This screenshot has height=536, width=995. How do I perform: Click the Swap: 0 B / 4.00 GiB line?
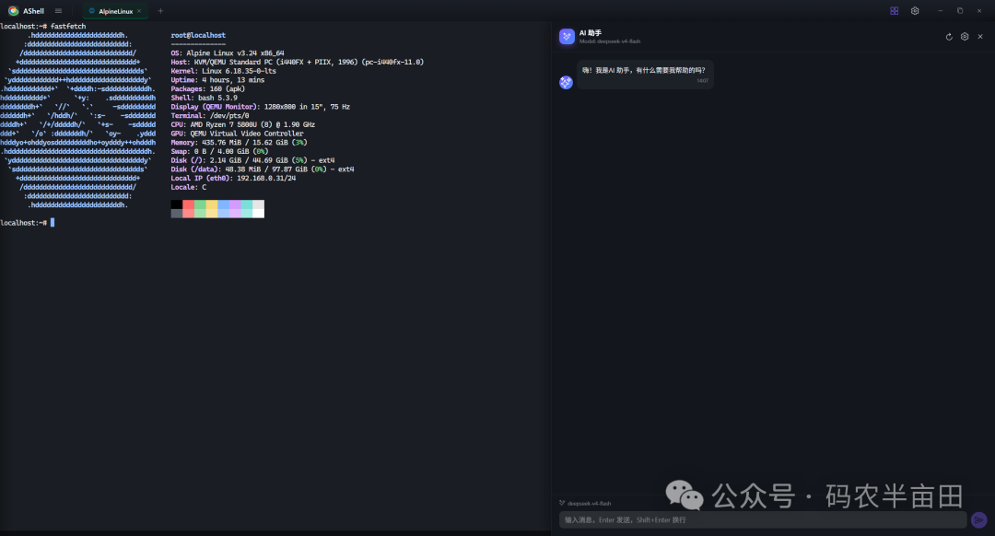[x=219, y=151]
